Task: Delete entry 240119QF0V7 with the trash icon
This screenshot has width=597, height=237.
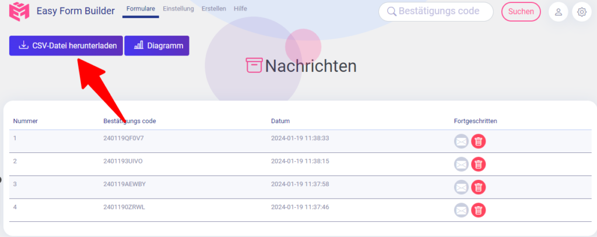Action: click(x=479, y=141)
